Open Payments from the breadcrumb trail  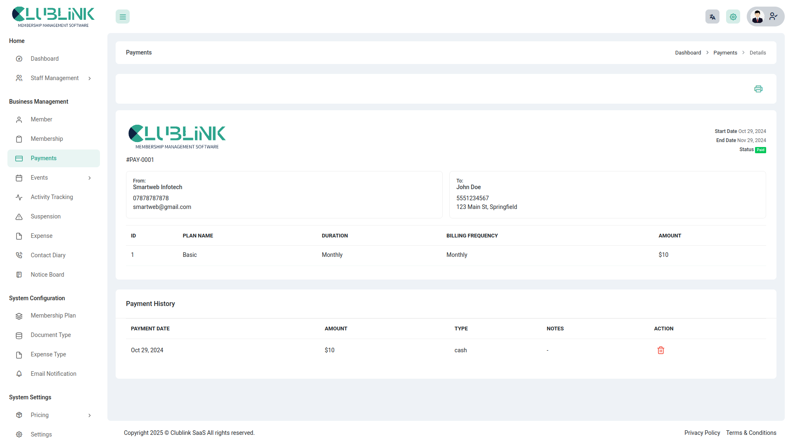[x=725, y=52]
